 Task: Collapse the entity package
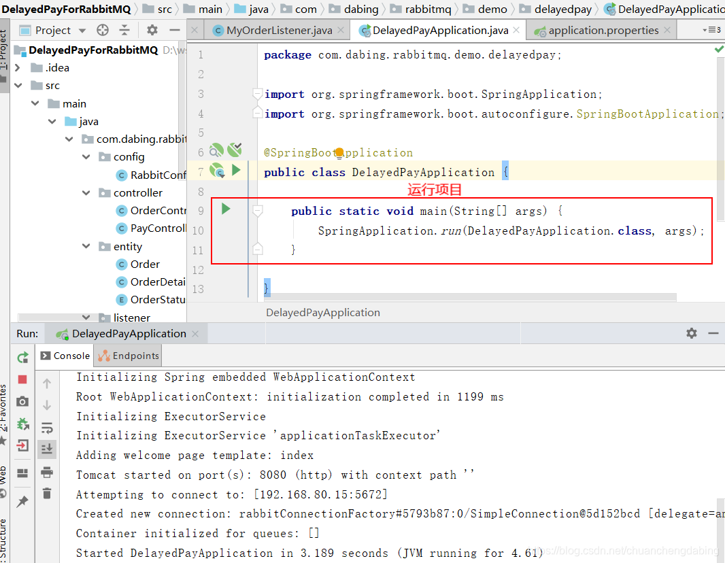tap(86, 246)
